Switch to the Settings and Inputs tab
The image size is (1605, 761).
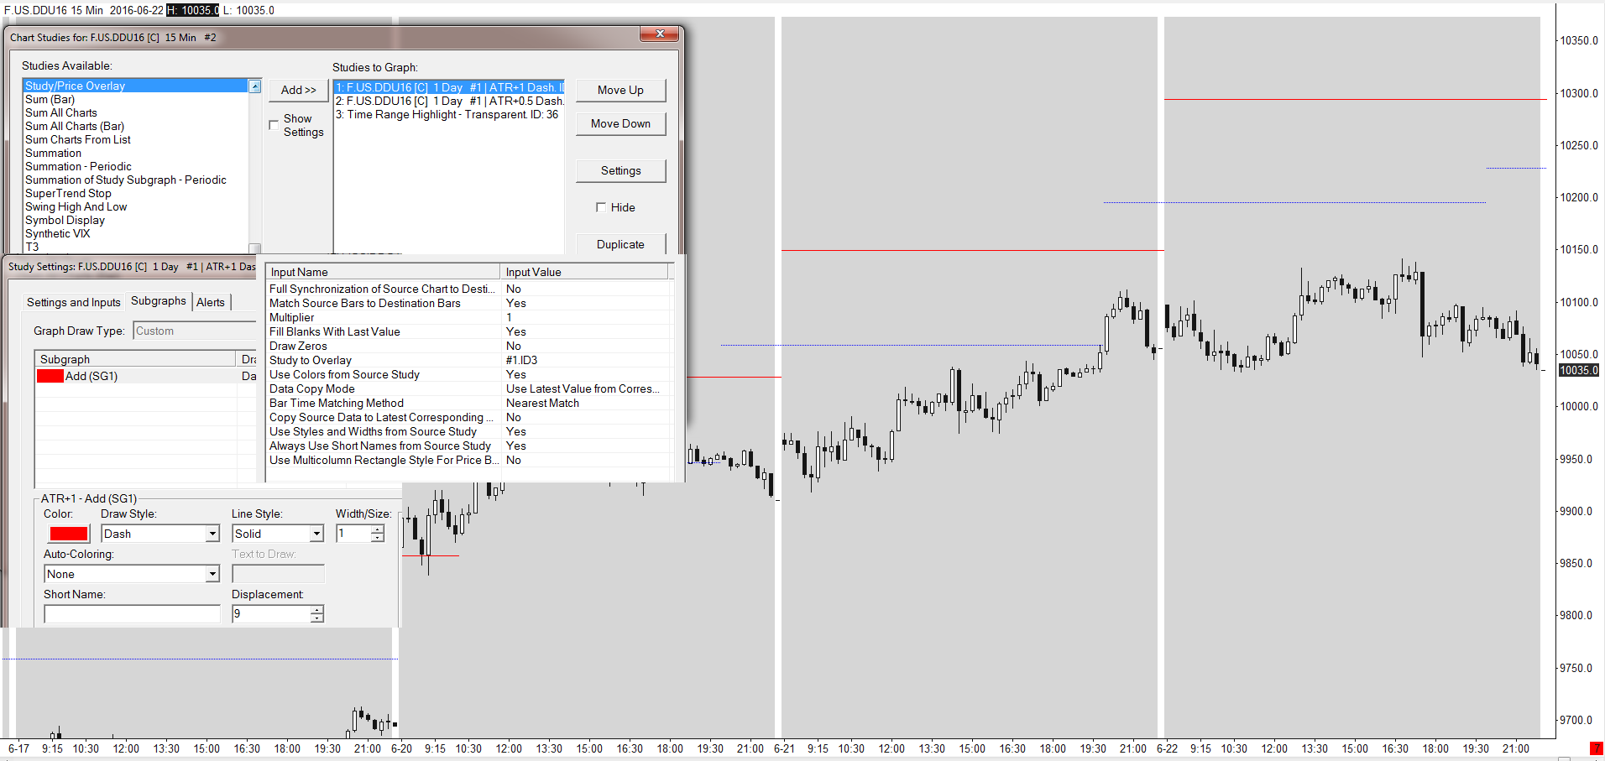coord(74,302)
